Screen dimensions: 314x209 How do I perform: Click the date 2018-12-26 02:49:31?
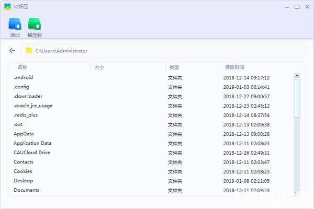[x=246, y=153]
